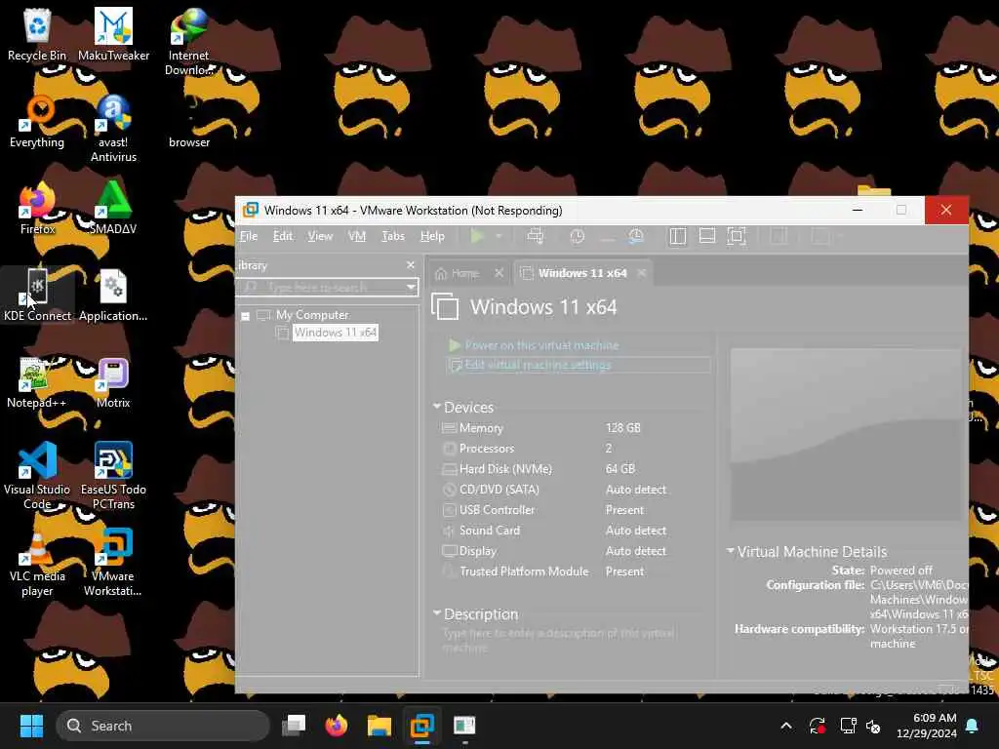Select My Computer in the library tree

312,315
